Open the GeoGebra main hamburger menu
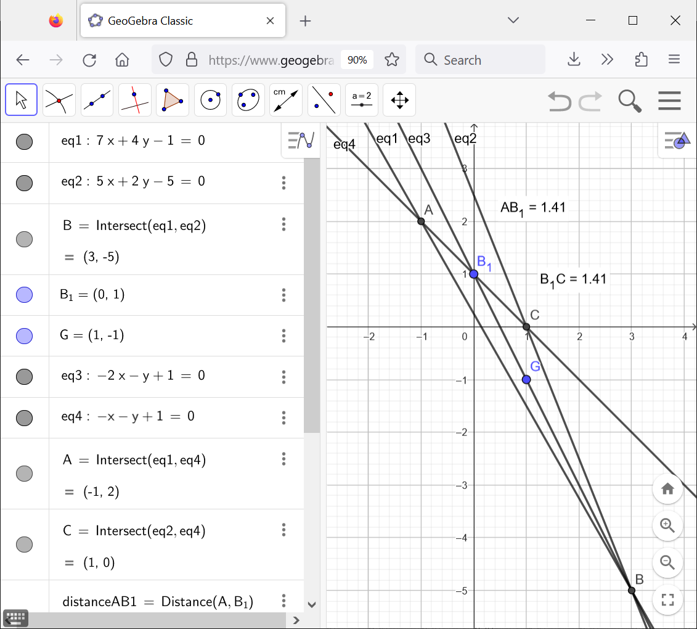Viewport: 697px width, 629px height. pos(669,100)
